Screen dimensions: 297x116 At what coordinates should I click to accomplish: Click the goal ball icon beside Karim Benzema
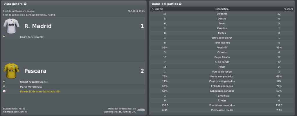point(4,37)
